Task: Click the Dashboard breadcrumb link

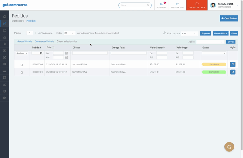Action: [18, 21]
